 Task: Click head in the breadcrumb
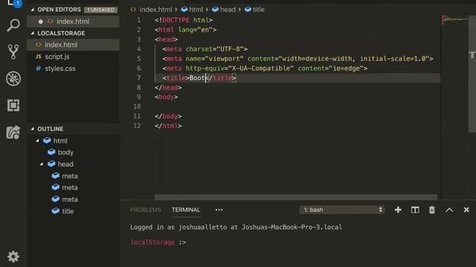click(228, 10)
